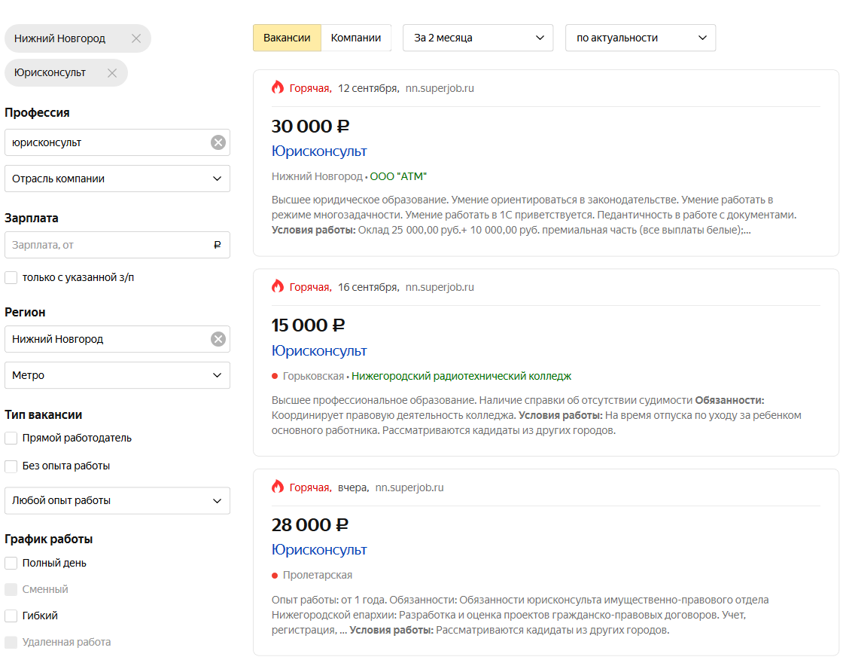This screenshot has width=843, height=660.
Task: Open the За 2 месяца period dropdown
Action: point(478,38)
